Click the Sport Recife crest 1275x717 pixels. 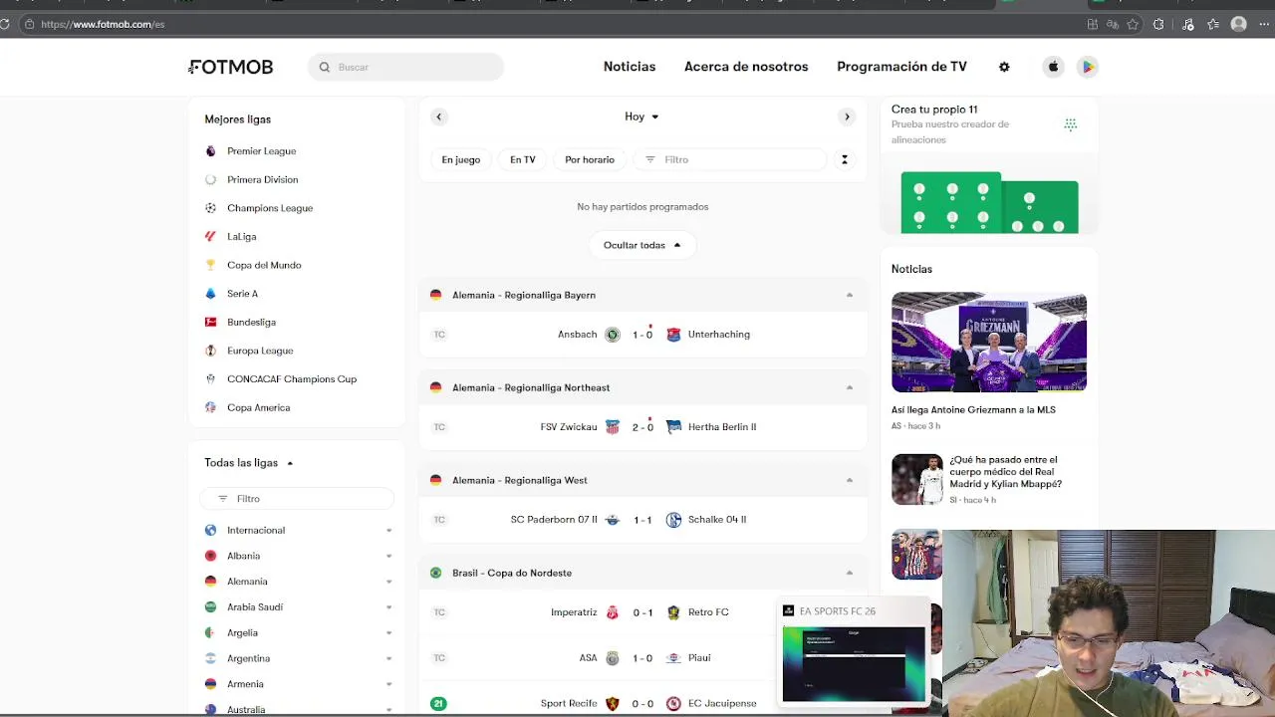(x=613, y=704)
